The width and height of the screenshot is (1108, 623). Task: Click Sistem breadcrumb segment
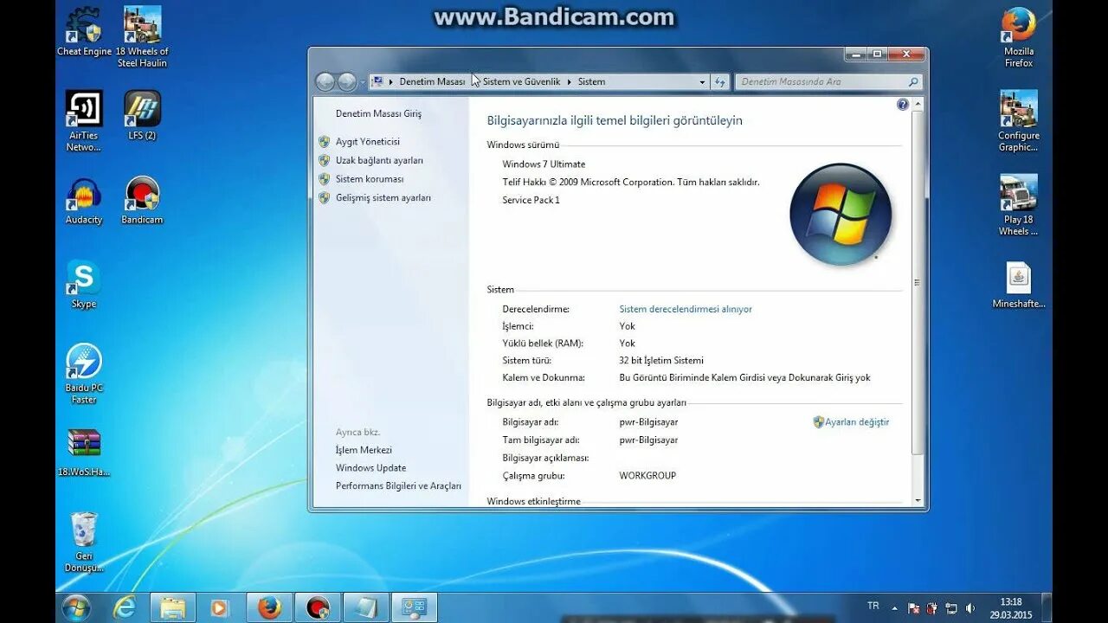tap(592, 81)
